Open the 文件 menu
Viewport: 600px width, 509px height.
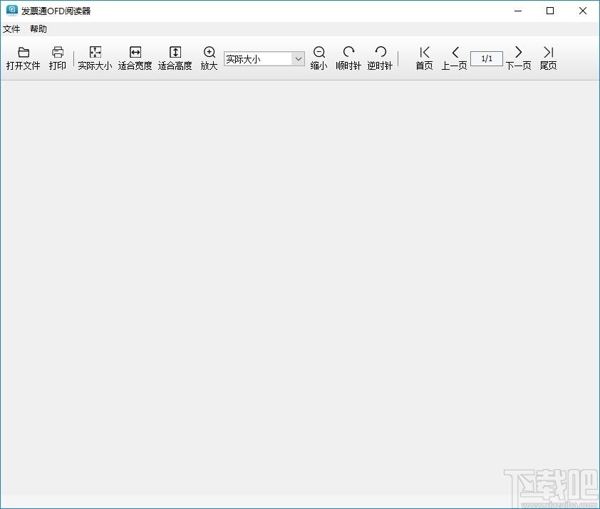(11, 29)
